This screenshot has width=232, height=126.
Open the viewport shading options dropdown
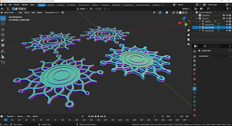[x=189, y=13]
